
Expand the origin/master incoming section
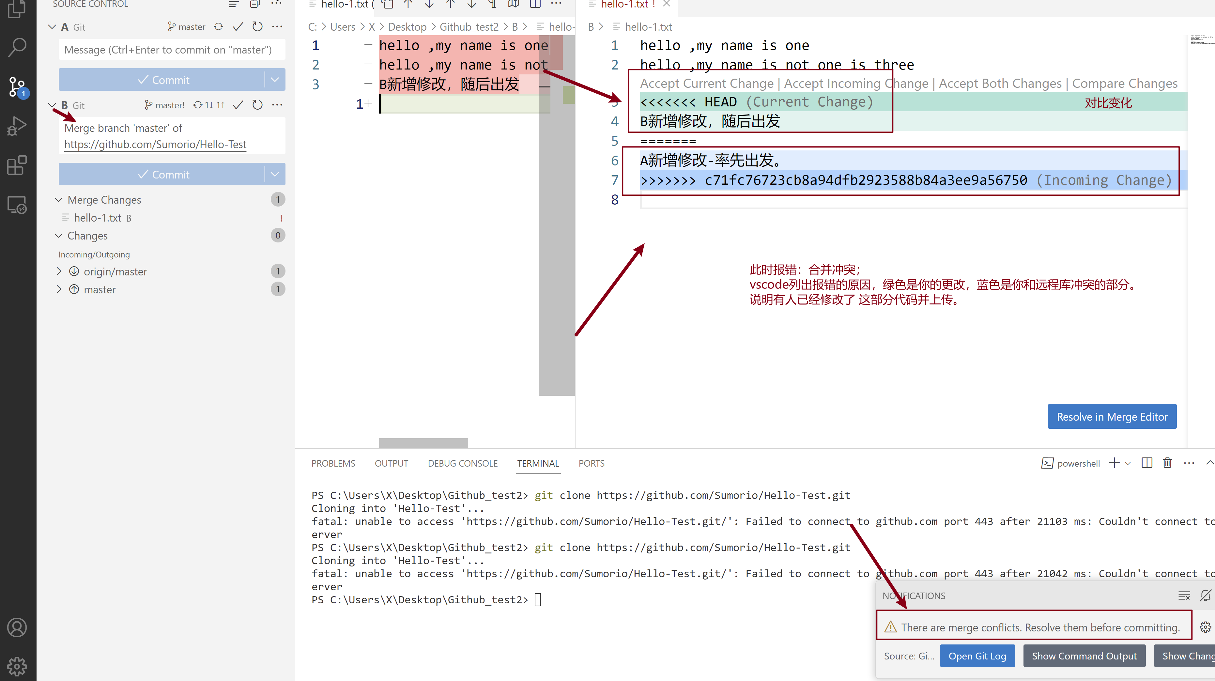click(x=58, y=271)
